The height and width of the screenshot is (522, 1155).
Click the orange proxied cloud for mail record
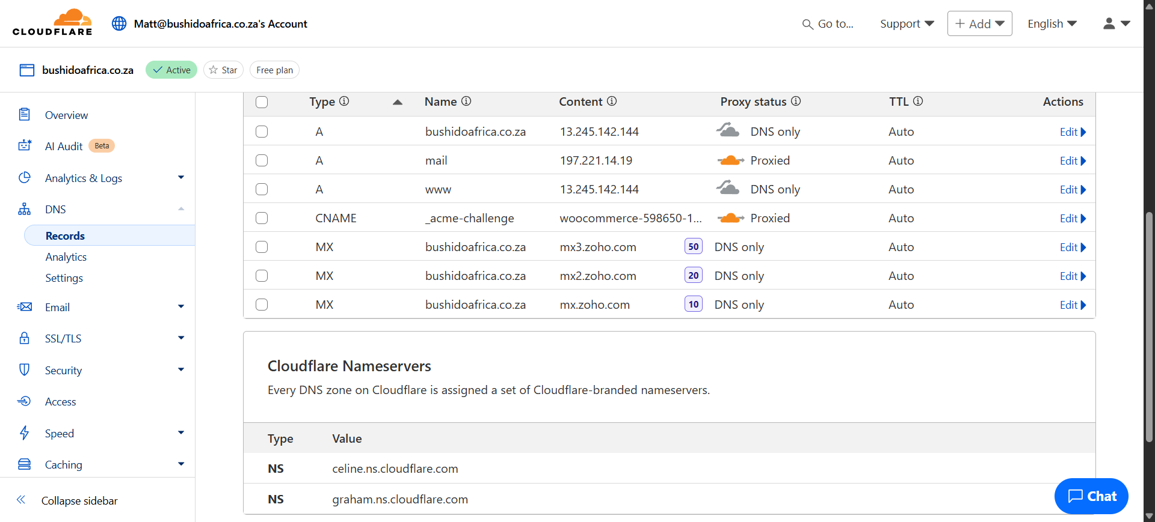pos(730,160)
